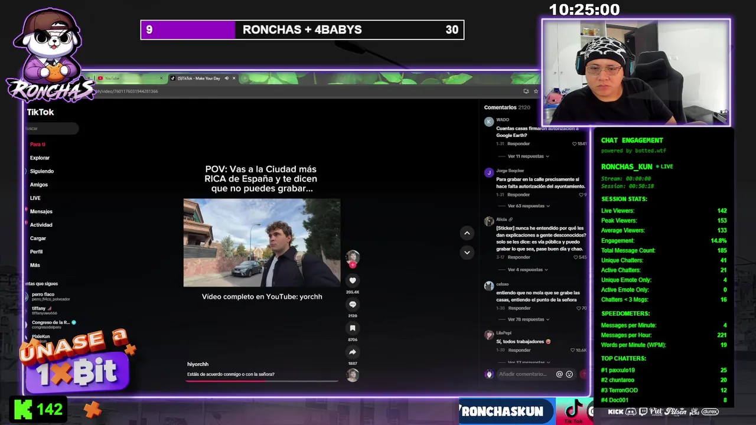This screenshot has width=756, height=425.
Task: Open Explorar in TikTok sidebar
Action: pos(40,158)
